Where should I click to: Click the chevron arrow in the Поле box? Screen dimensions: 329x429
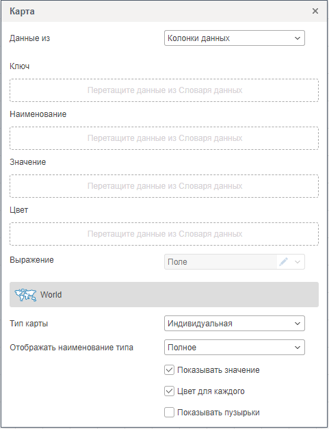(298, 262)
